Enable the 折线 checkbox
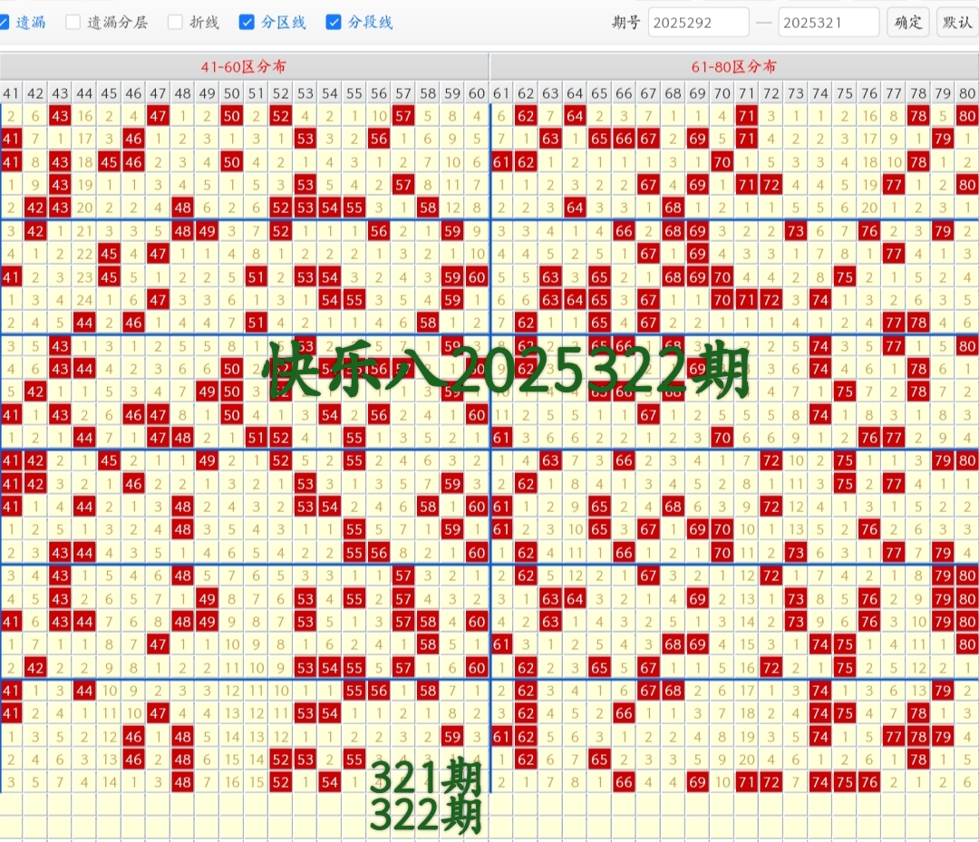The image size is (979, 842). coord(176,23)
